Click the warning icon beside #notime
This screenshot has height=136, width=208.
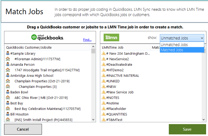(x=104, y=103)
